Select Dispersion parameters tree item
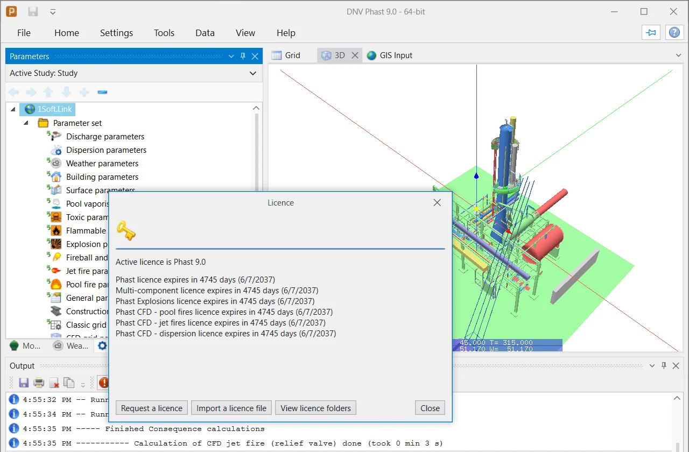 [106, 150]
